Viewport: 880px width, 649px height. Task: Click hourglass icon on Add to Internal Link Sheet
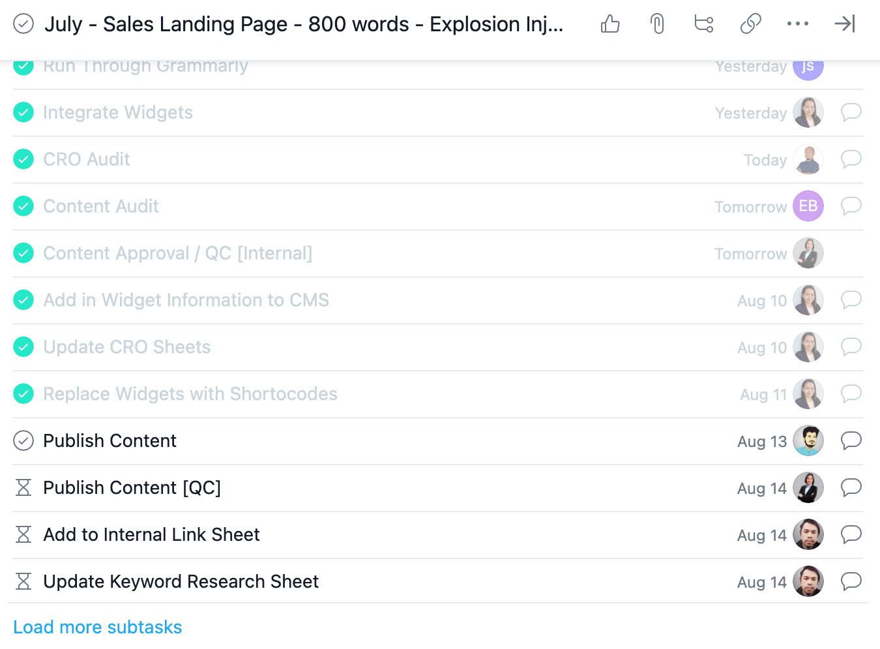click(23, 535)
